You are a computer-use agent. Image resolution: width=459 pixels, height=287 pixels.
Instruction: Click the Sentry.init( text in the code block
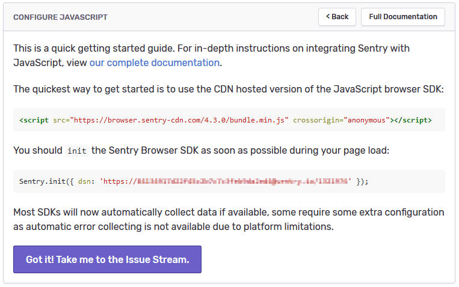tap(46, 181)
